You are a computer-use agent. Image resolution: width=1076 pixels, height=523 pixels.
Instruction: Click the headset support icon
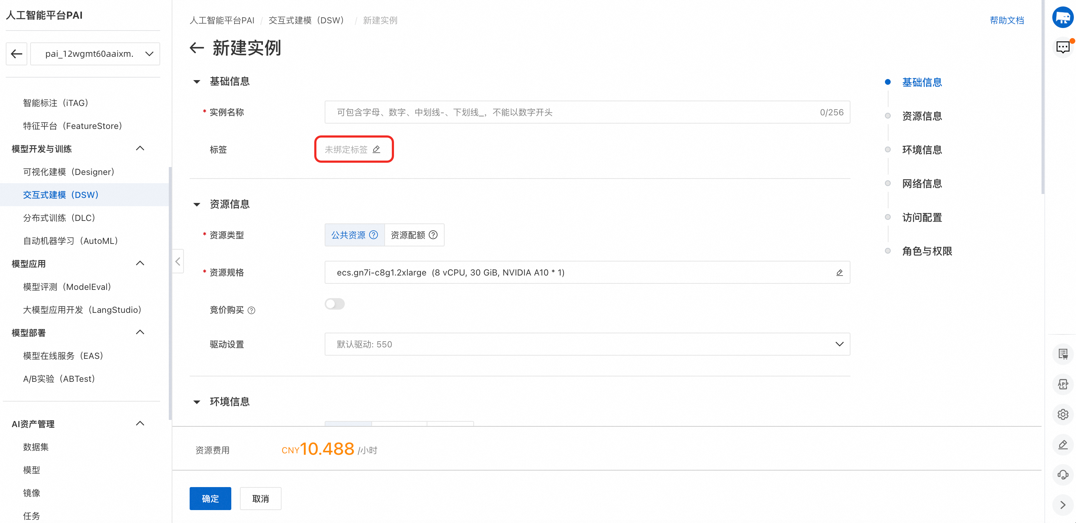pos(1063,475)
